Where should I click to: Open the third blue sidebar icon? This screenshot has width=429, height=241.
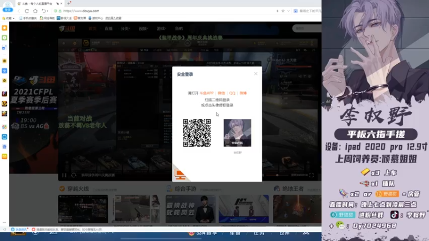[x=4, y=48]
